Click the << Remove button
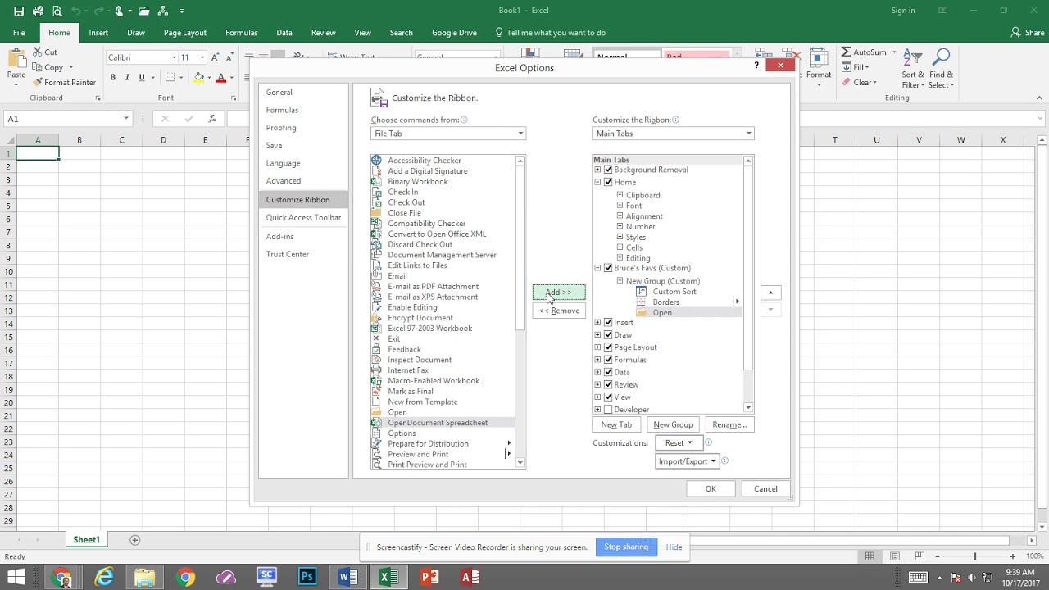Image resolution: width=1049 pixels, height=590 pixels. coord(559,311)
